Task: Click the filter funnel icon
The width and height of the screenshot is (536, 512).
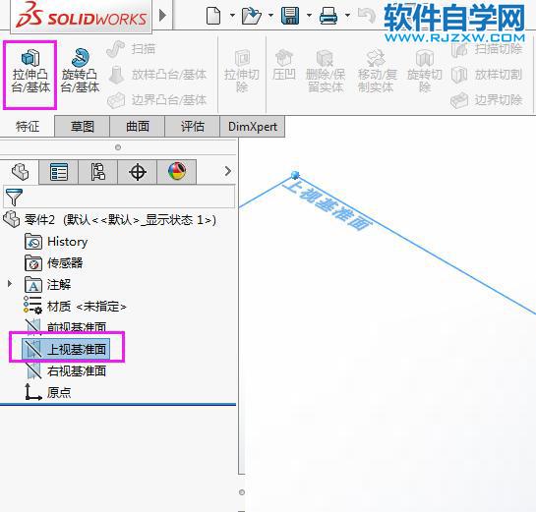Action: coord(14,198)
